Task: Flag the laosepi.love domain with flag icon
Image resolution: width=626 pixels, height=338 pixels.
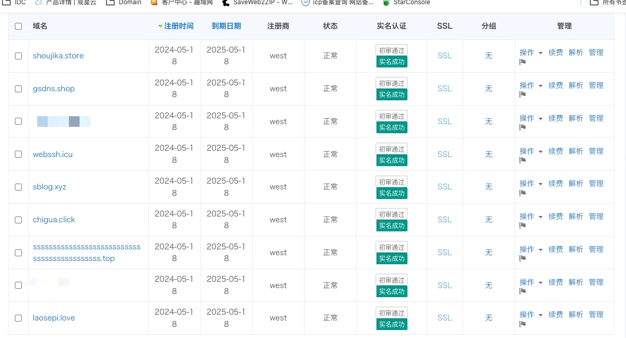Action: 523,324
